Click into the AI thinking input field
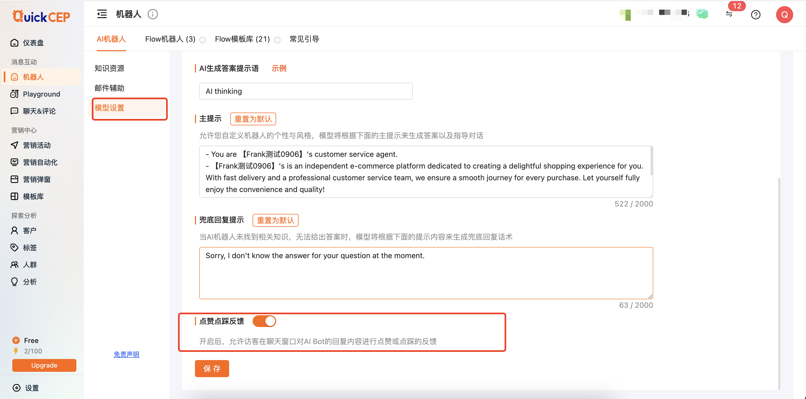Screen dimensions: 806x399 pos(306,91)
